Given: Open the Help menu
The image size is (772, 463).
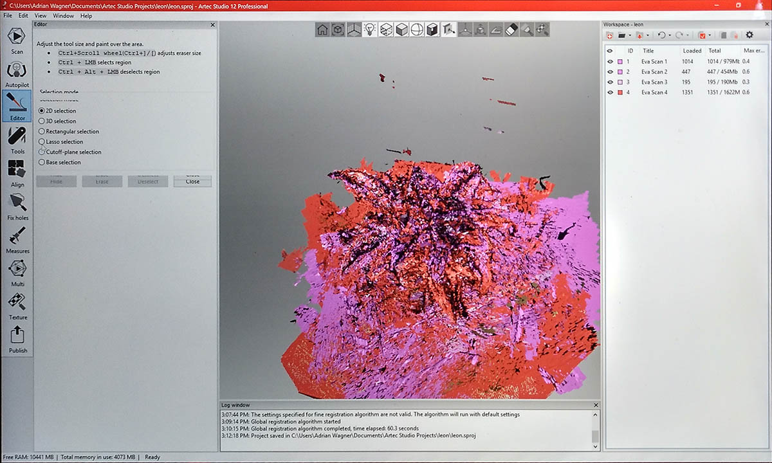Looking at the screenshot, I should pos(86,15).
